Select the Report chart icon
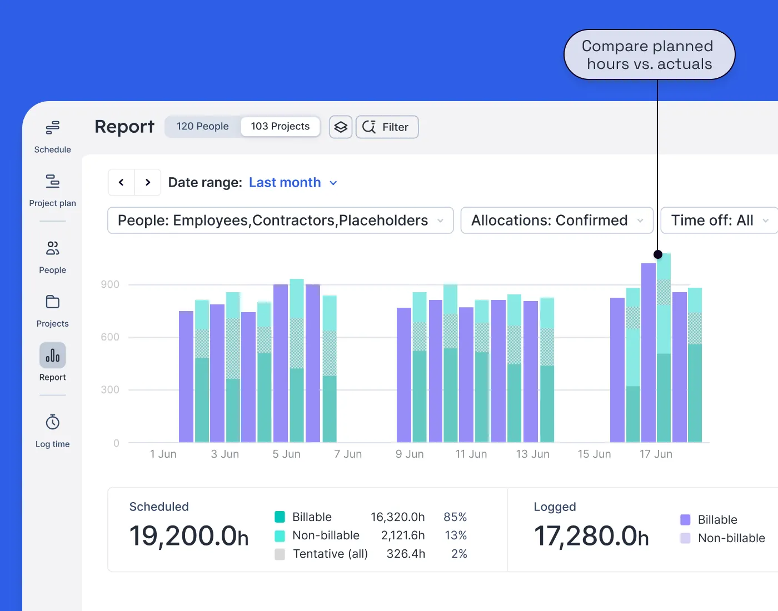 (x=52, y=356)
